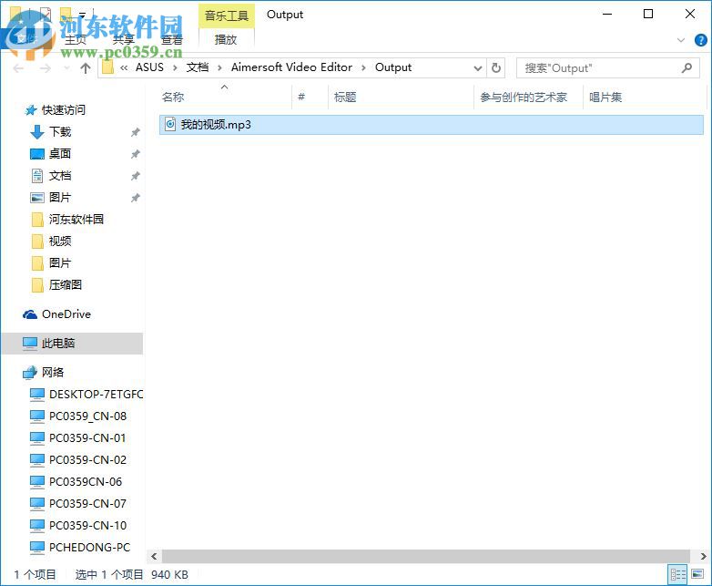This screenshot has width=712, height=586.
Task: Open network computer DESKTOP-7ETGFC
Action: [96, 394]
